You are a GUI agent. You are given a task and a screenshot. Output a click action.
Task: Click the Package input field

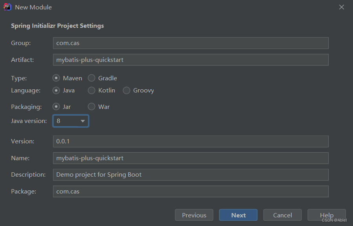pyautogui.click(x=191, y=192)
